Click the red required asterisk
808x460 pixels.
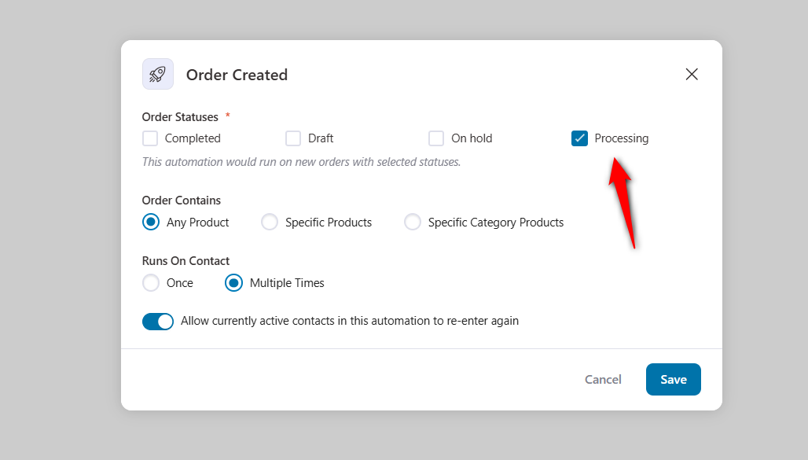coord(226,116)
